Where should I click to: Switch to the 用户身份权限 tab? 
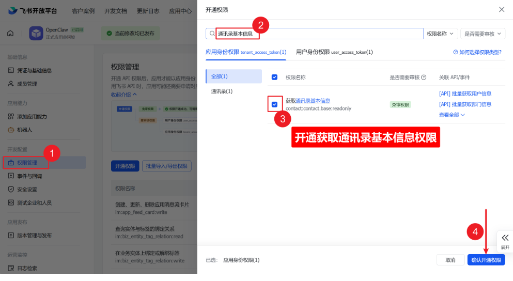[x=334, y=52]
